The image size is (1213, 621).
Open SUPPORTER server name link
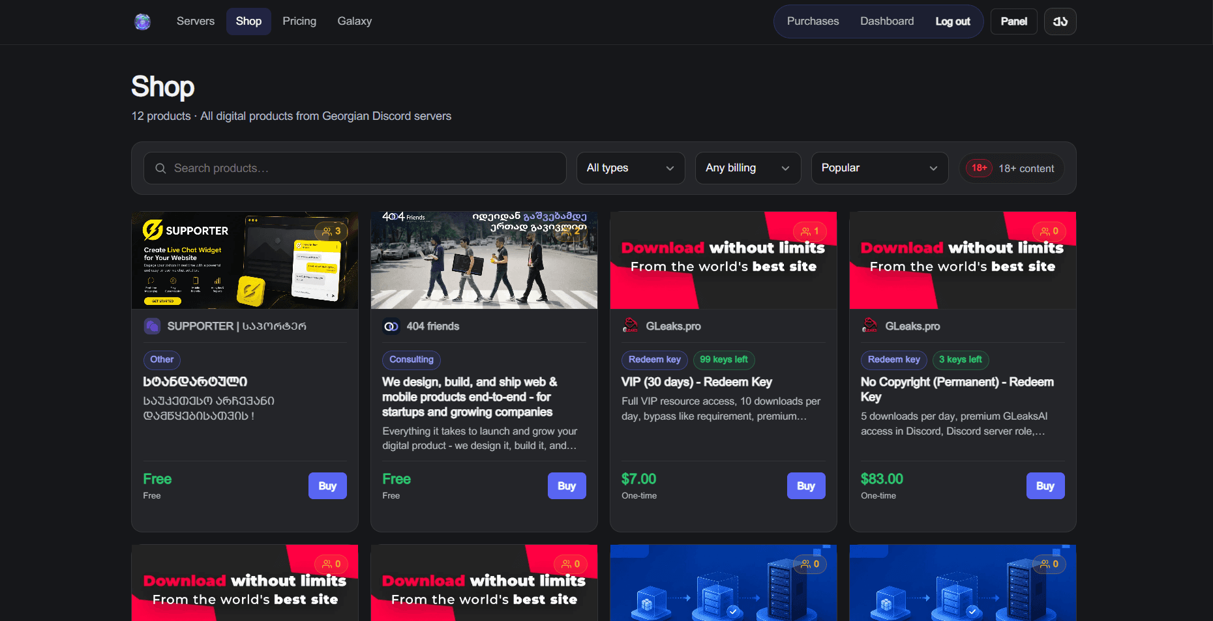237,326
